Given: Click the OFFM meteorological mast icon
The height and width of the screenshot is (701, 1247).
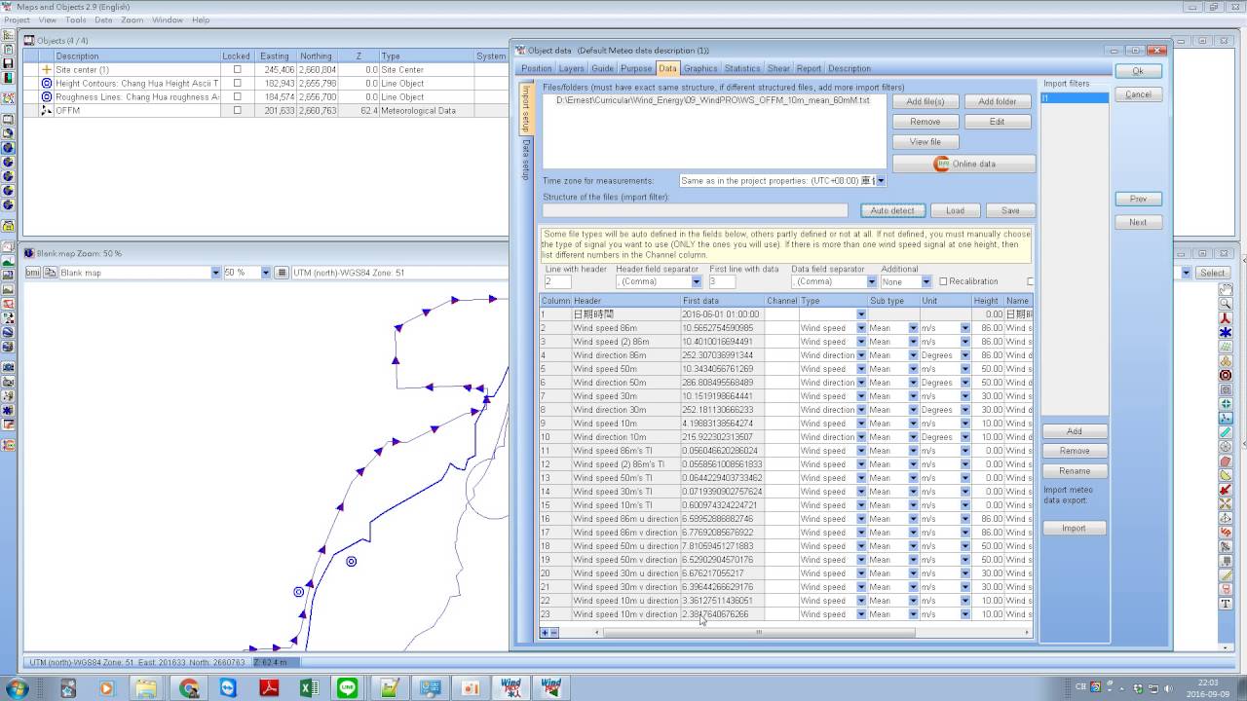Looking at the screenshot, I should pyautogui.click(x=46, y=111).
